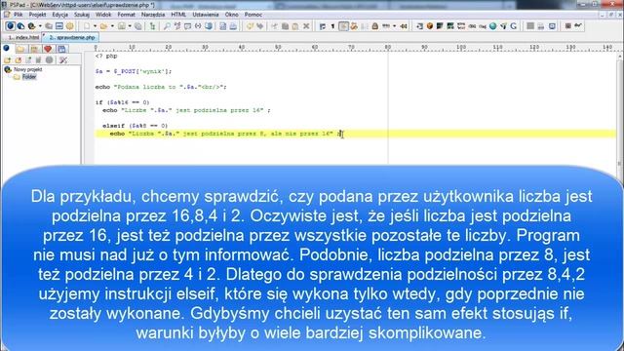Expand the save file dropdown arrow

click(x=130, y=26)
